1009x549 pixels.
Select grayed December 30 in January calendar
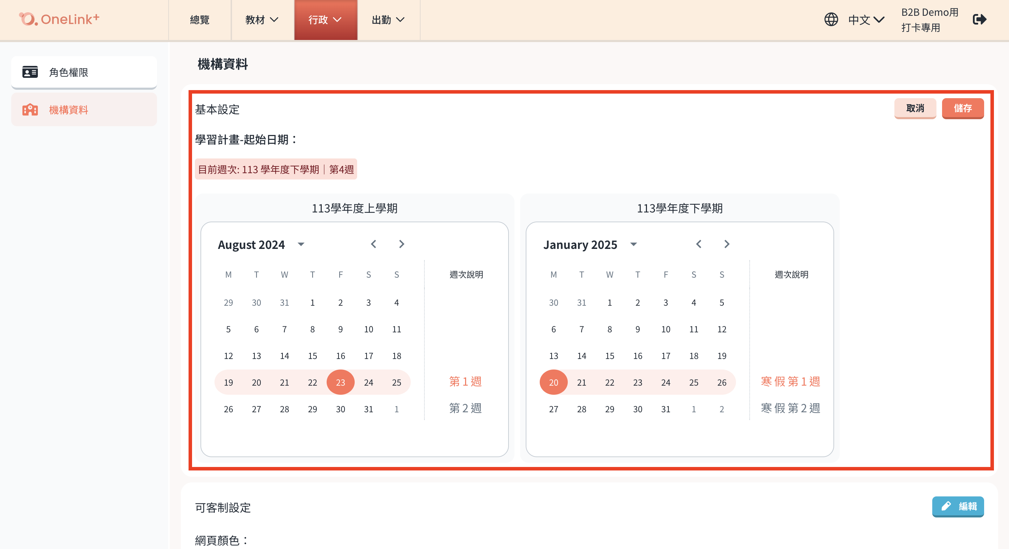553,302
